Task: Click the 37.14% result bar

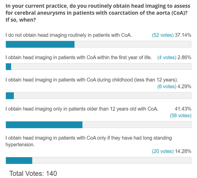Action: coord(99,44)
